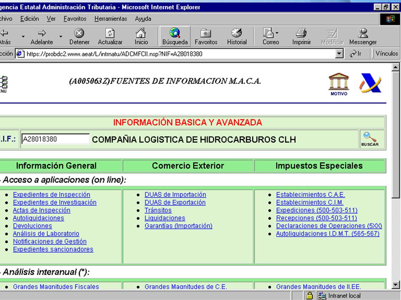Open Análisis de Laboratorio link
Viewport: 401px width, 300px height.
[46, 234]
